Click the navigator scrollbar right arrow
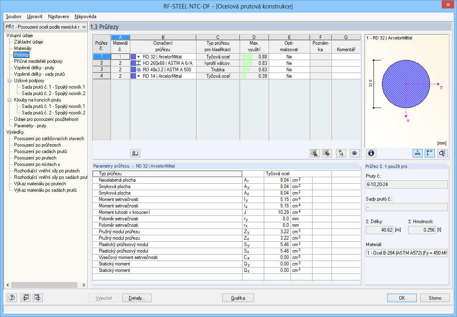Screen dimensions: 457x317 (x=83, y=285)
